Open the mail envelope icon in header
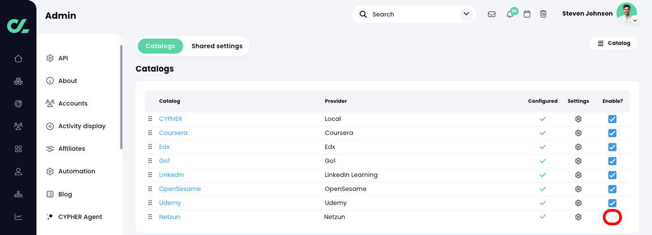The width and height of the screenshot is (652, 235). (491, 14)
